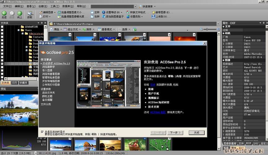Image resolution: width=268 pixels, height=155 pixels.
Task: Click the blue ACDSee community link
Action: point(158,112)
